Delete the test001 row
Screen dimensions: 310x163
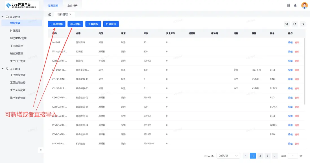(297, 42)
